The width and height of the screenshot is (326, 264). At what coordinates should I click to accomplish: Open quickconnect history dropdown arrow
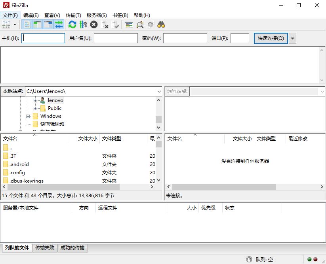tap(292, 38)
